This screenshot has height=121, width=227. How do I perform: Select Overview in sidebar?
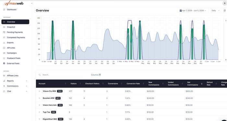[15, 22]
